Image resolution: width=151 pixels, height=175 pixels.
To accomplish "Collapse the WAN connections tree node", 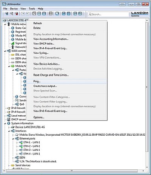I will (5, 51).
